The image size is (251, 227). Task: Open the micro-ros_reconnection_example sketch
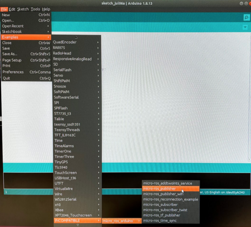click(170, 199)
